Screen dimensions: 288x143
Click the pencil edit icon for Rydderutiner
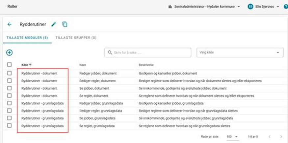[54, 24]
